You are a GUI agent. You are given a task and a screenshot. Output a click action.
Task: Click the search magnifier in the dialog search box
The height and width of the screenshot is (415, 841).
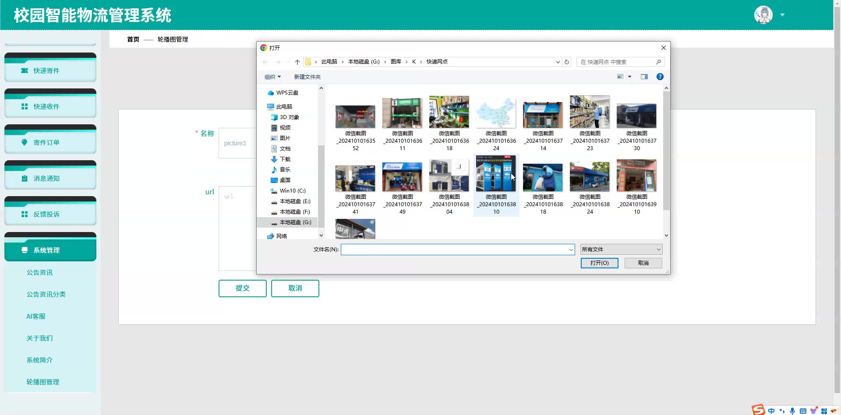pos(658,62)
